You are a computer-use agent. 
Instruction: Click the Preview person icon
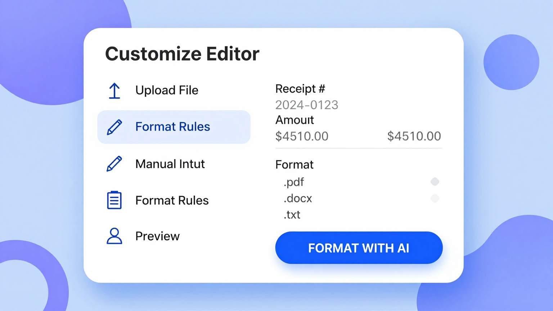114,236
